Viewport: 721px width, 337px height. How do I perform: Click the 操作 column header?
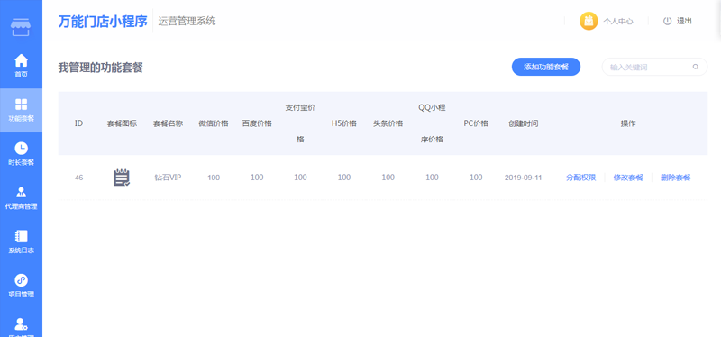click(628, 123)
